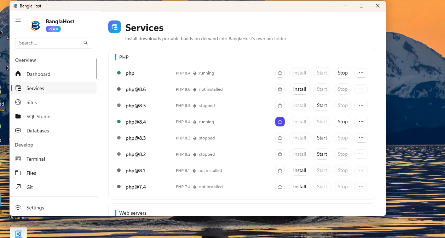Click the Git arrow icon
445x238 pixels.
pos(18,187)
